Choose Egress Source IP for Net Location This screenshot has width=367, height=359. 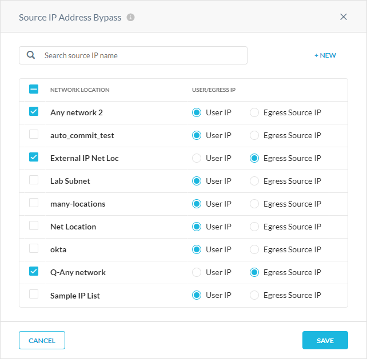pyautogui.click(x=254, y=227)
